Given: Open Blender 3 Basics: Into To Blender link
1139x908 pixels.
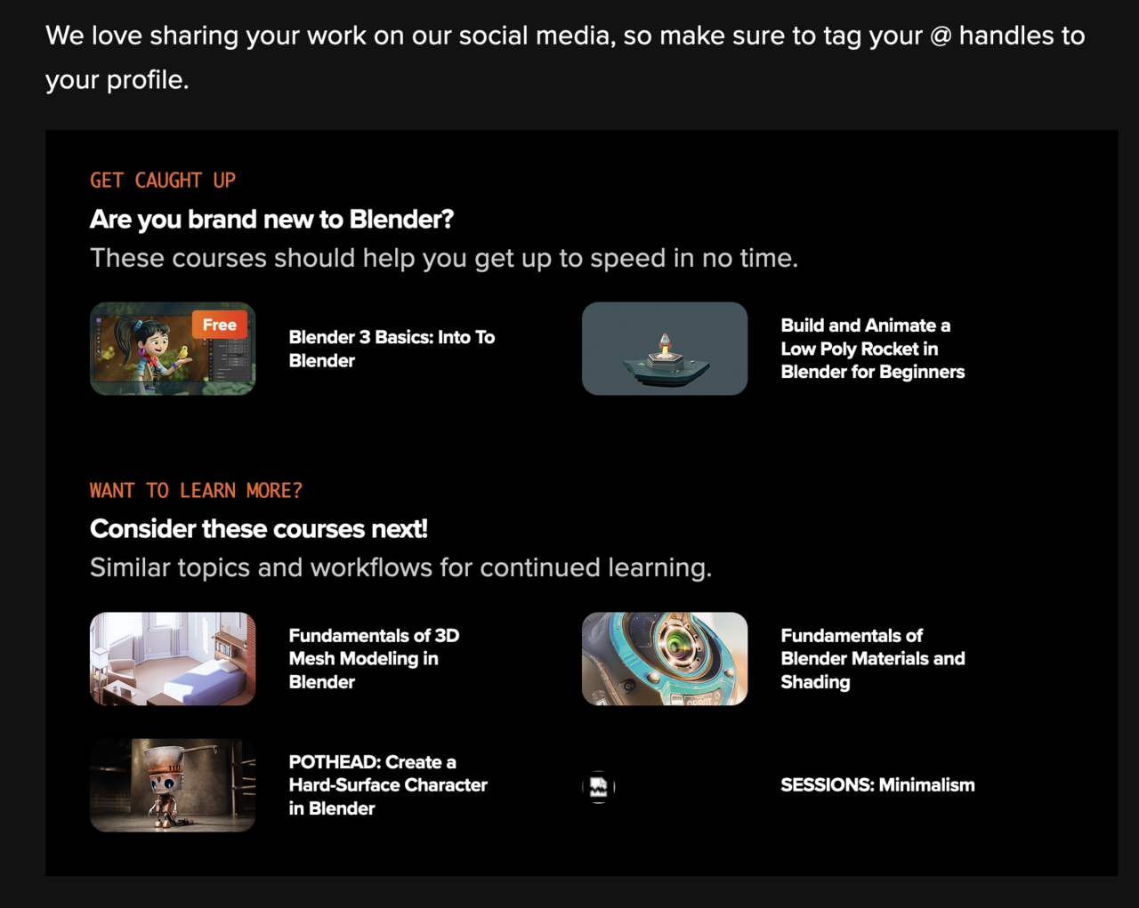Looking at the screenshot, I should (392, 349).
